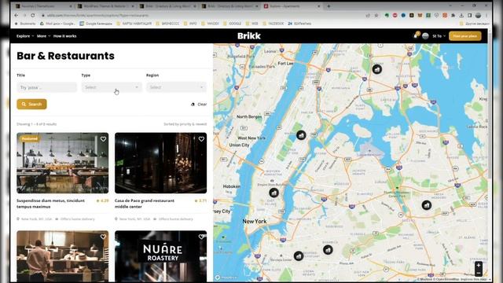Expand the Explore menu
503x283 pixels.
25,36
